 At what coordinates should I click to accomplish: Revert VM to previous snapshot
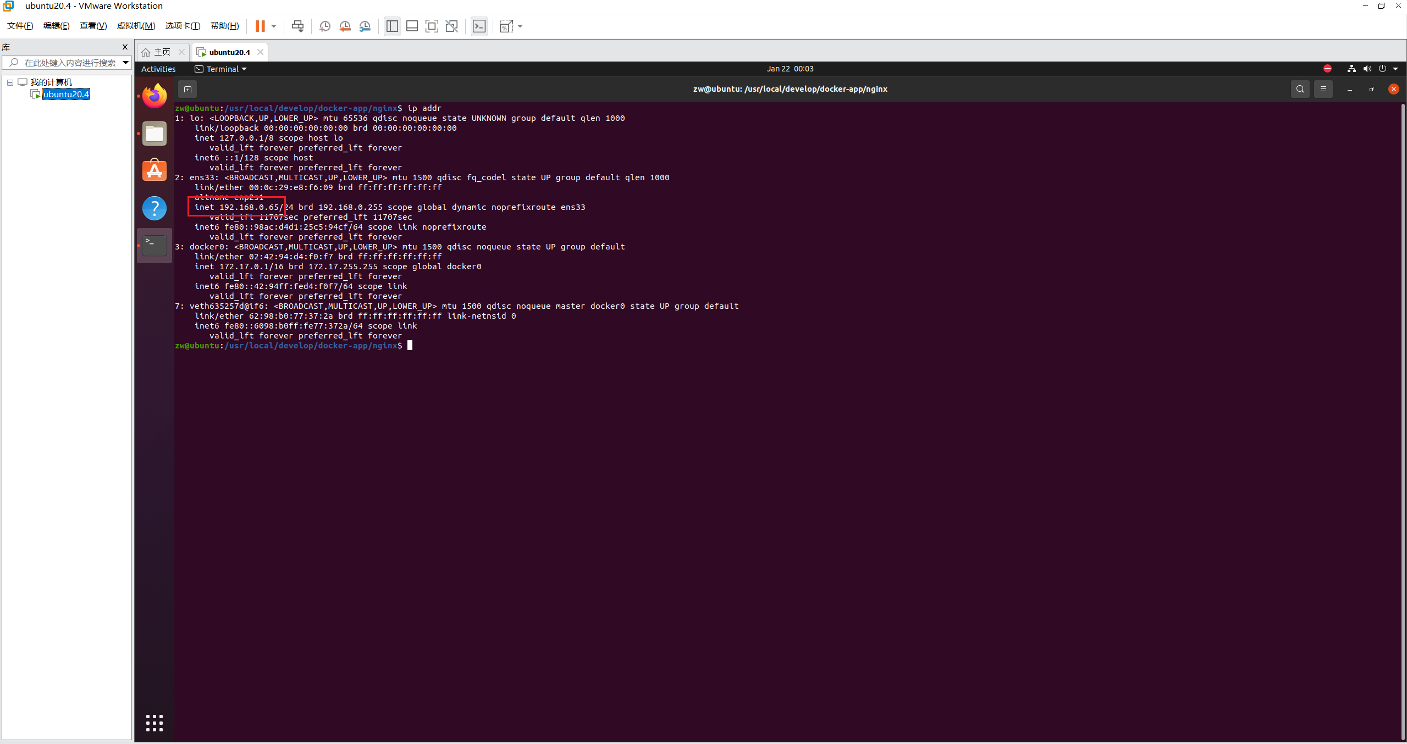(x=345, y=26)
